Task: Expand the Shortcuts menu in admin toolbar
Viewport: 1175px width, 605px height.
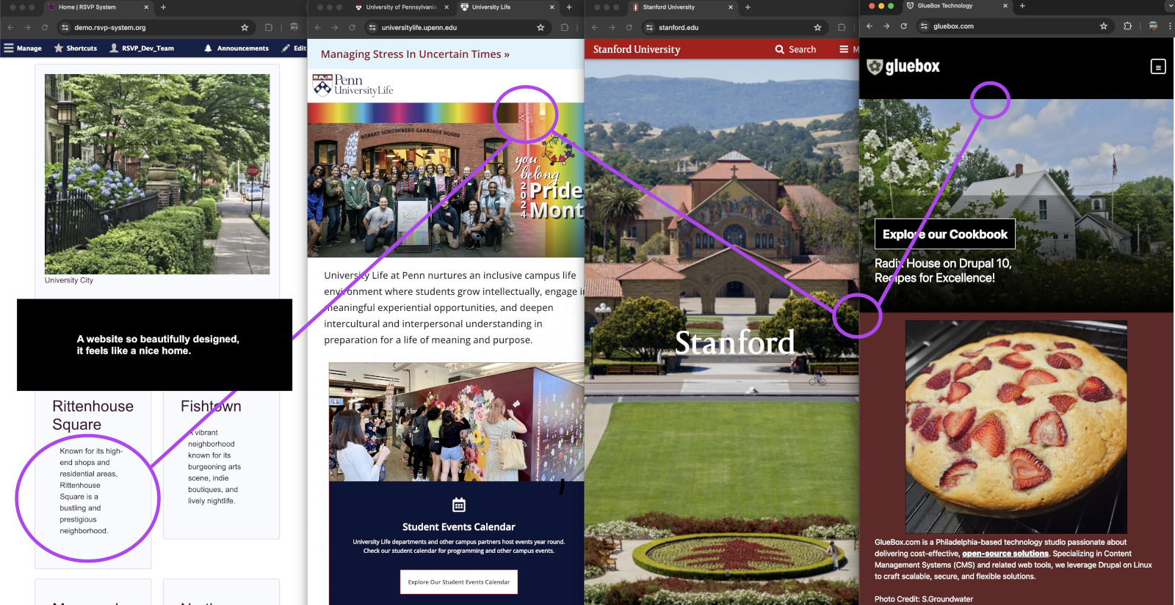Action: (75, 48)
